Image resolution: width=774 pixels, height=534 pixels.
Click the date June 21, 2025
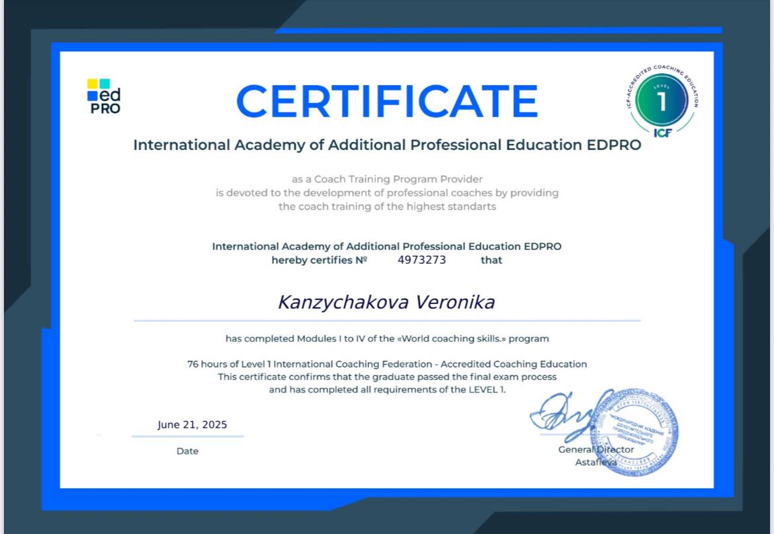coord(192,424)
